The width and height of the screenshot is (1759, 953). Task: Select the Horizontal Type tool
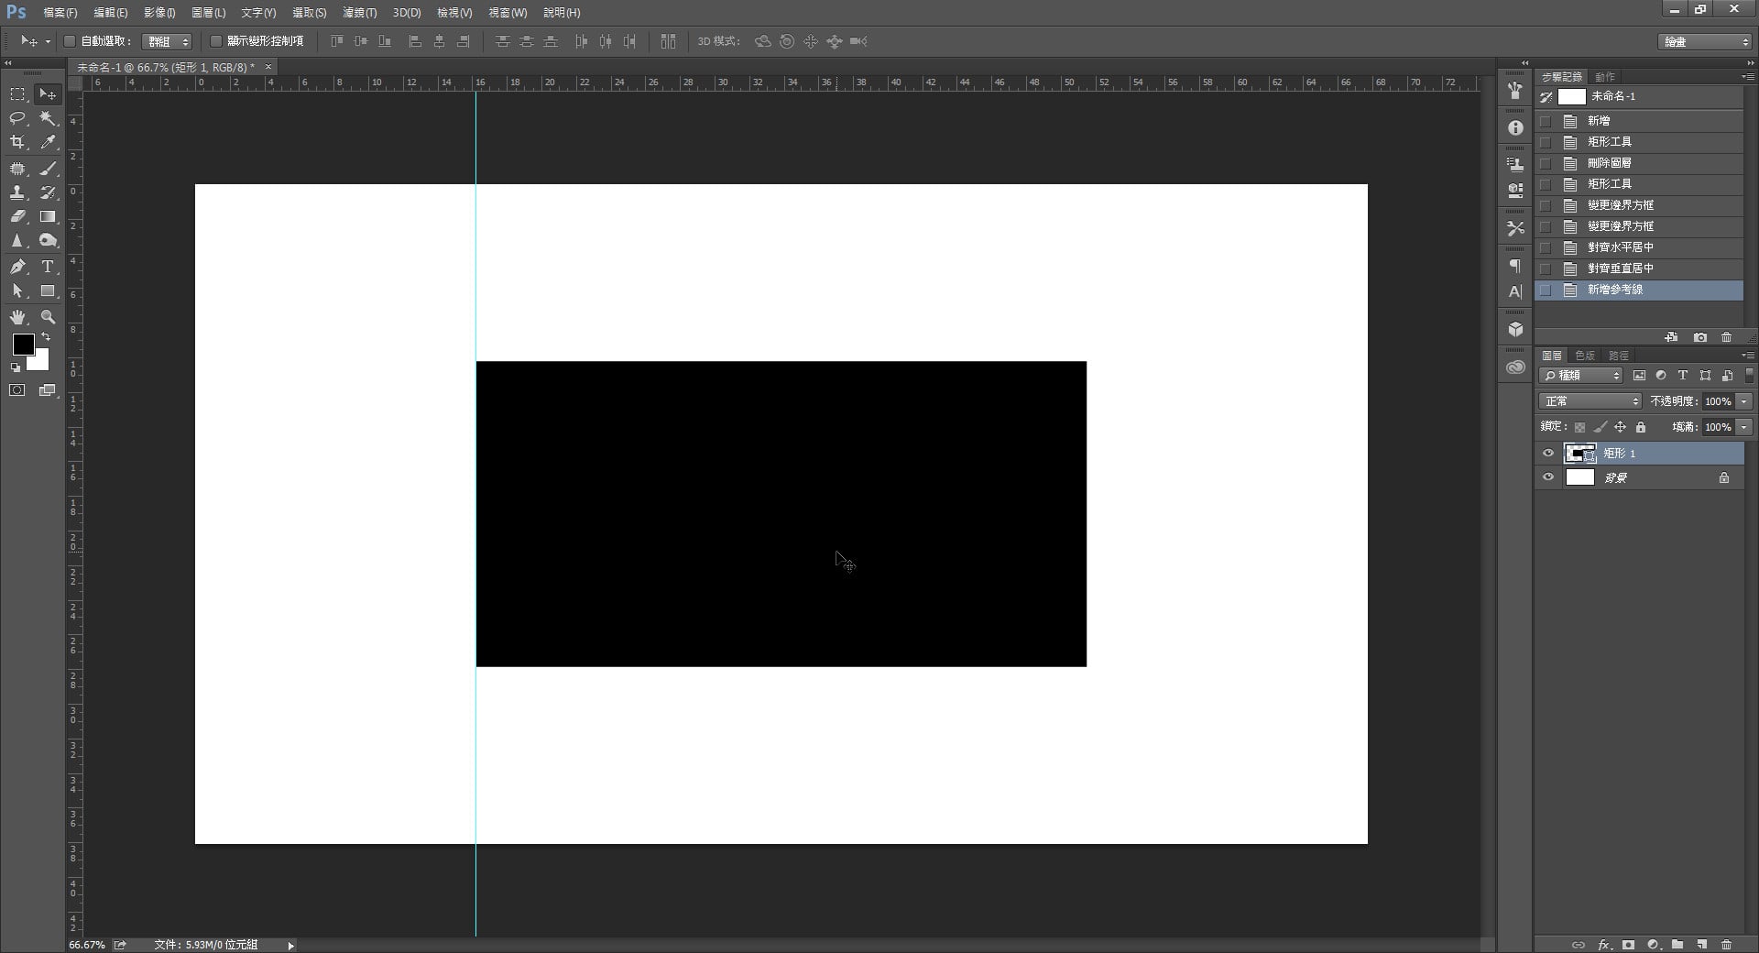pos(48,267)
